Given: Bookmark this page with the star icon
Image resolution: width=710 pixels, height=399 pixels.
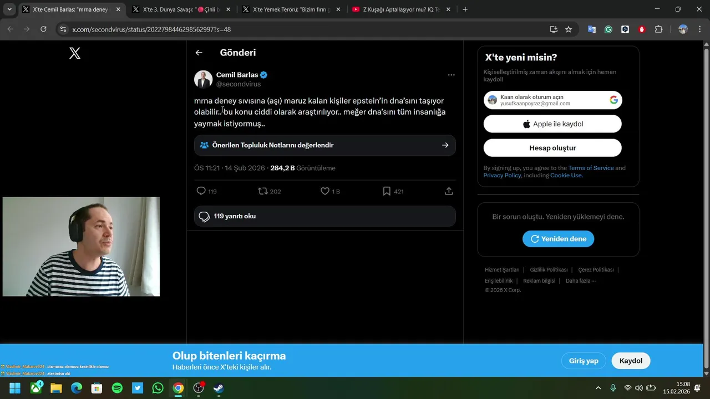Looking at the screenshot, I should [x=569, y=29].
